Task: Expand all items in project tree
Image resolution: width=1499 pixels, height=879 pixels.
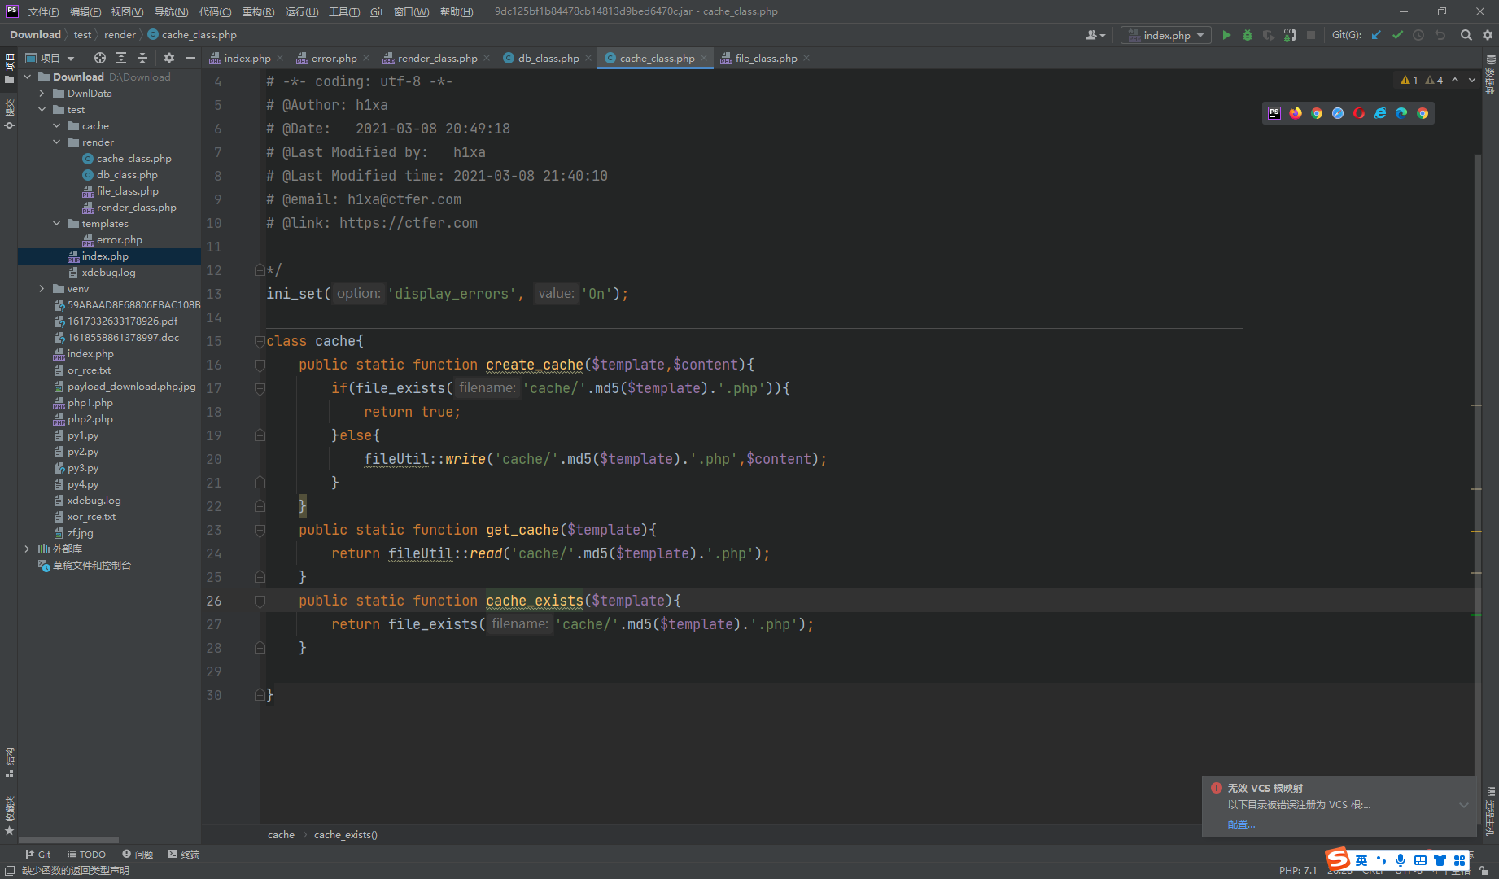Action: click(x=121, y=58)
